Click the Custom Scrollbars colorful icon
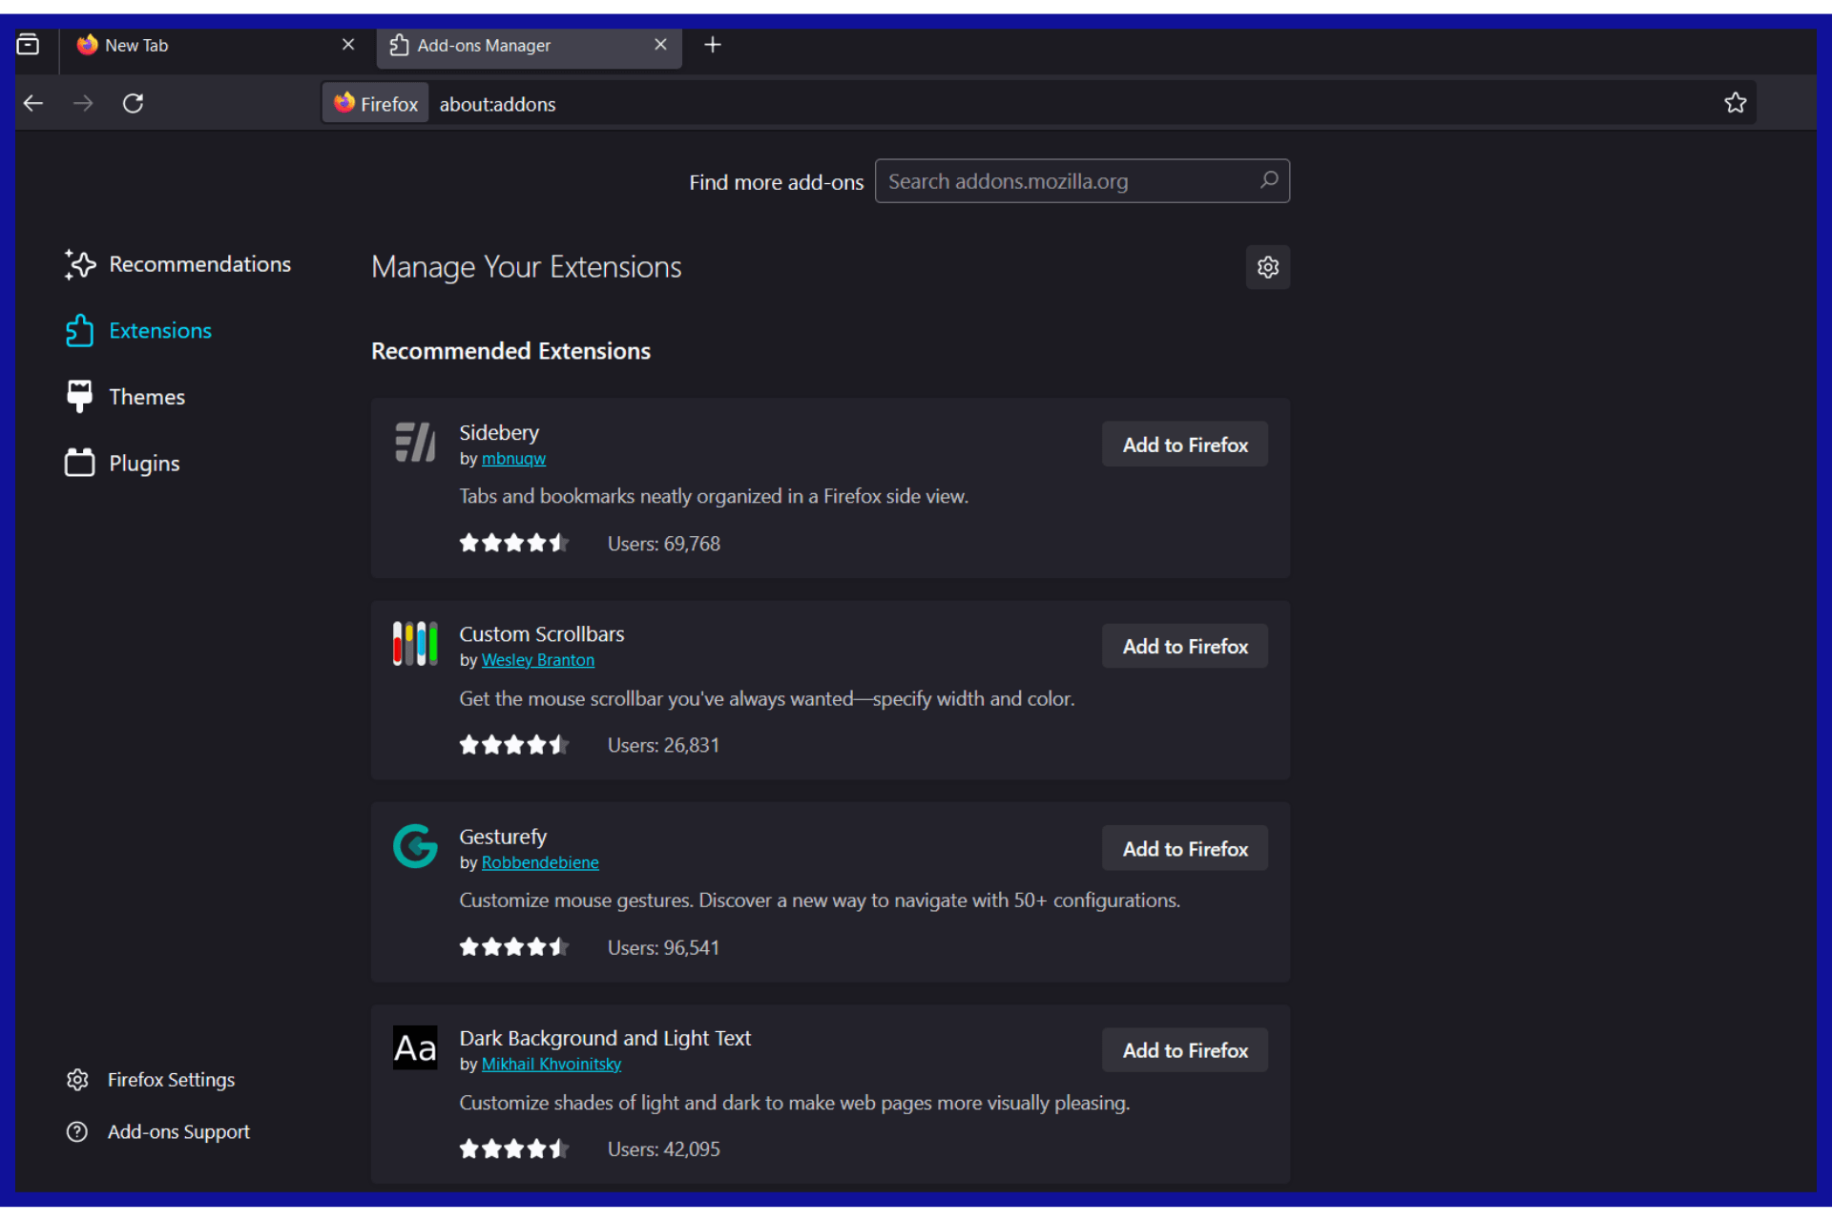 (414, 643)
